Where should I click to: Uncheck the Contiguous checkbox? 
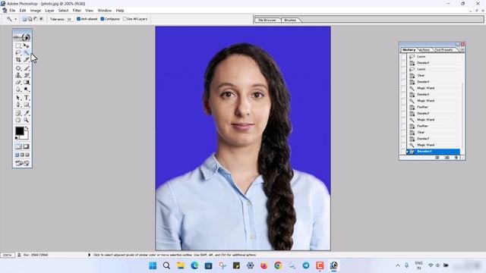pyautogui.click(x=103, y=19)
